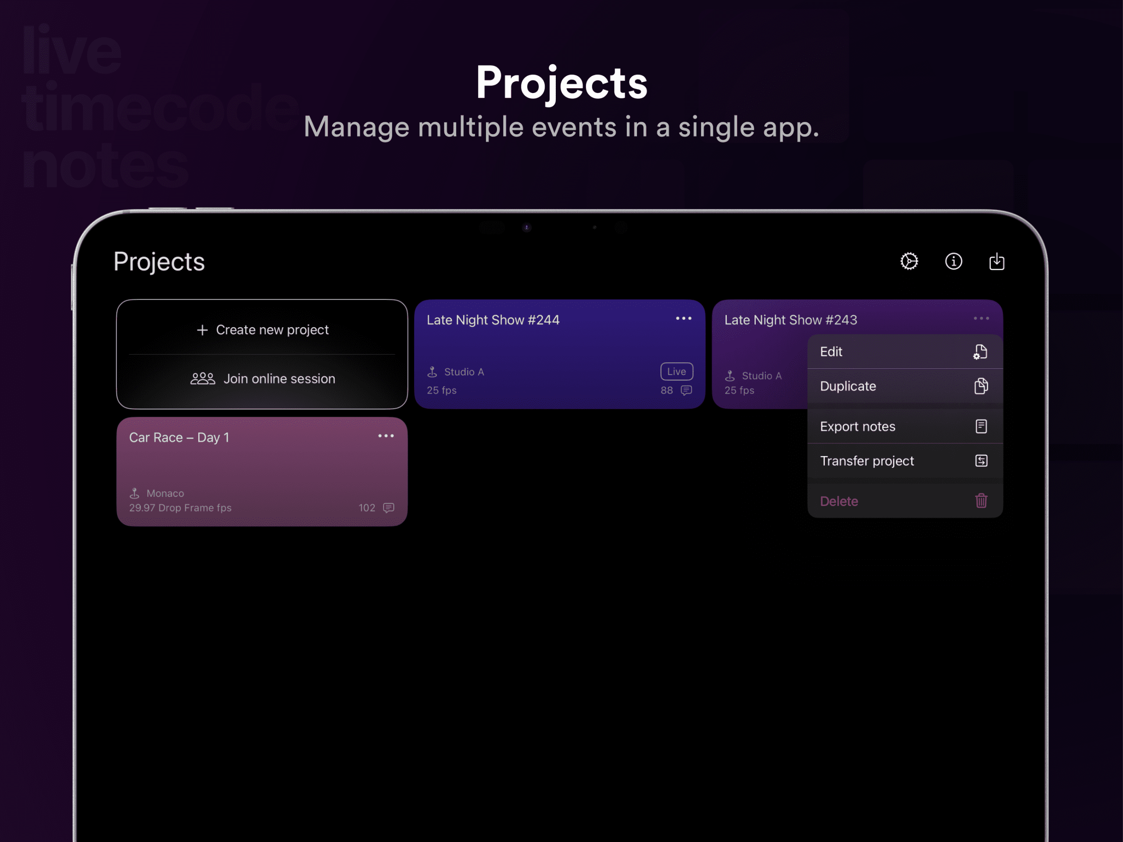Open the options menu for Late Night Show #243

click(981, 318)
